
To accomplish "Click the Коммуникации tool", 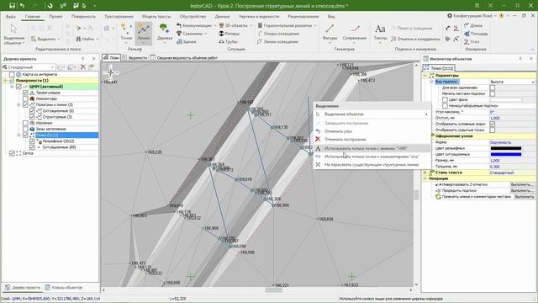I will coord(196,25).
